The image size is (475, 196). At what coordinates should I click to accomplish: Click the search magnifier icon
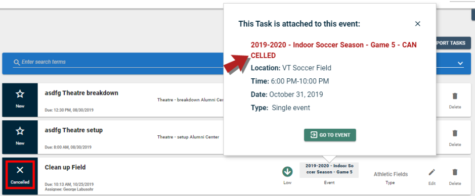(x=17, y=62)
